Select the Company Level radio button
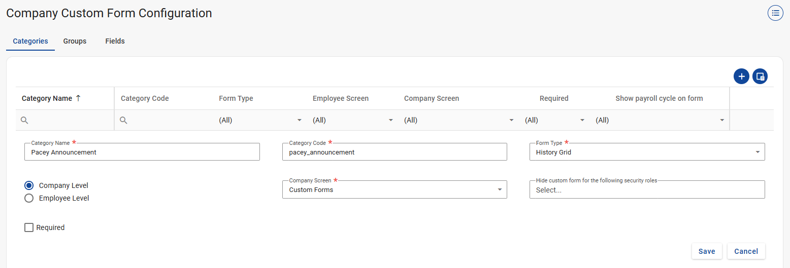Image resolution: width=790 pixels, height=268 pixels. (x=29, y=185)
